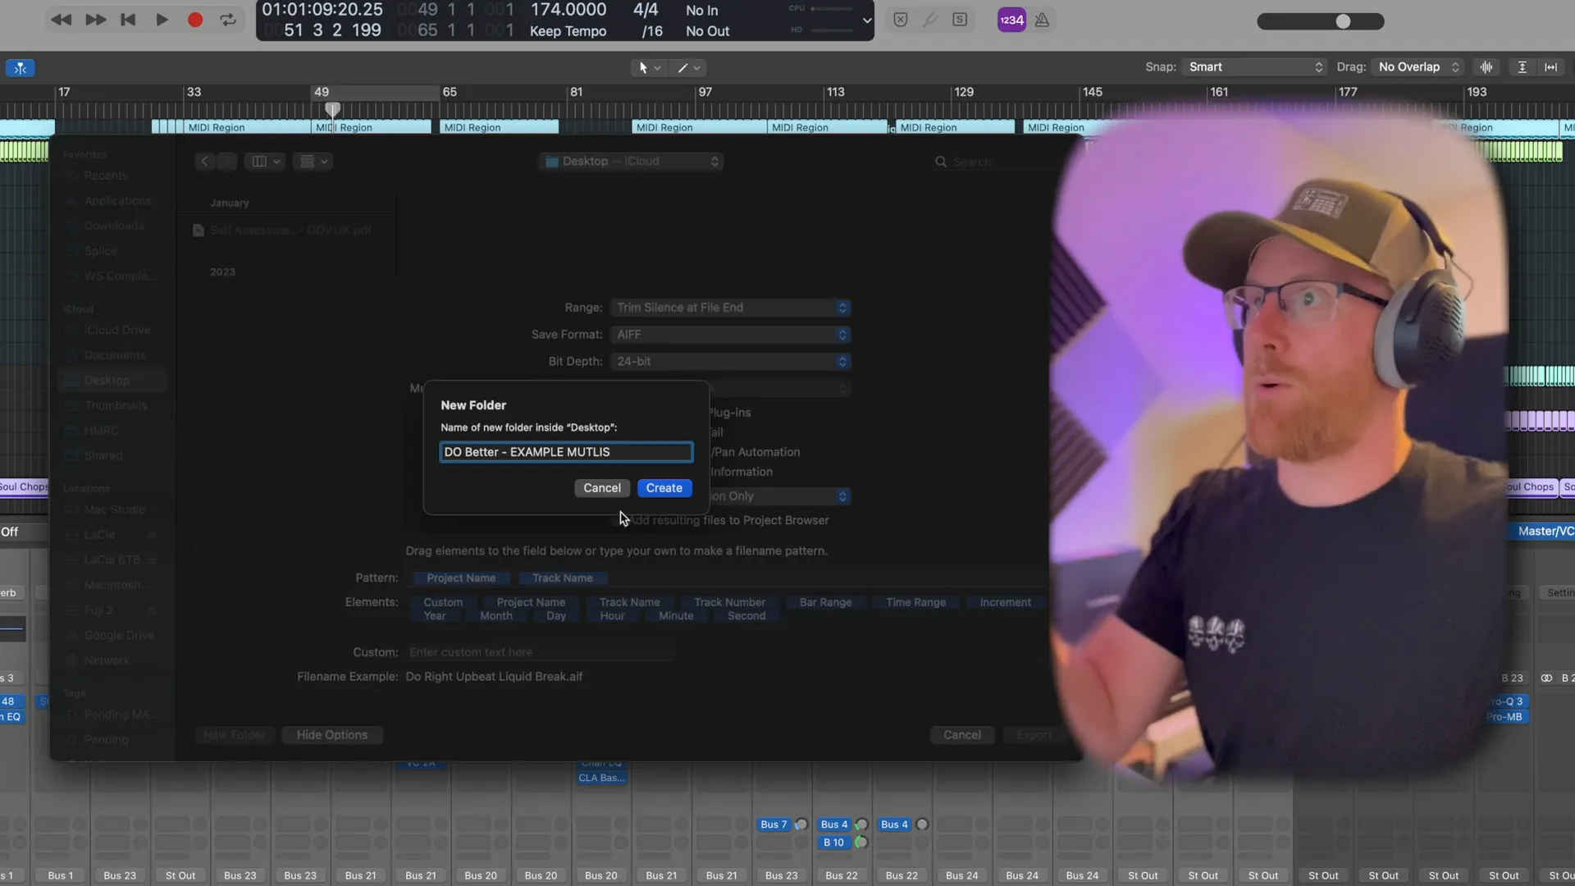Open the Range Trim Silence dropdown
This screenshot has width=1575, height=886.
click(x=730, y=308)
